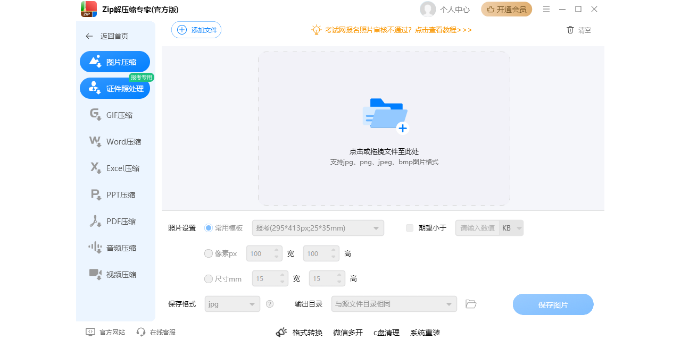Select Word压缩 from the sidebar
The height and width of the screenshot is (340, 681).
[x=115, y=141]
